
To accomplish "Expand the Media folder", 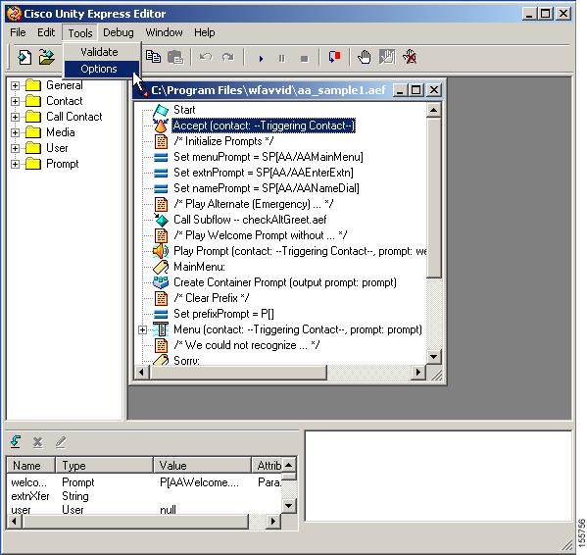I will click(x=15, y=133).
